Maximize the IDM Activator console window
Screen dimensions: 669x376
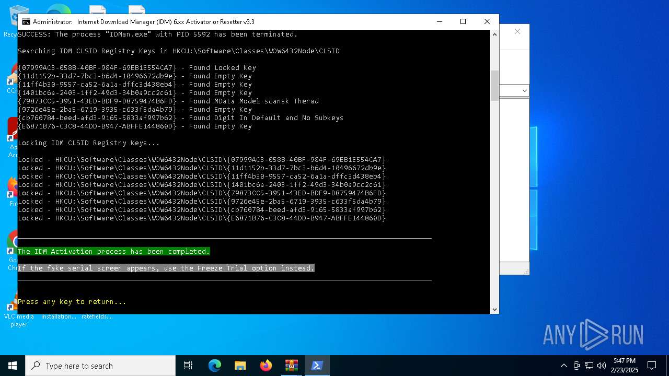point(463,21)
